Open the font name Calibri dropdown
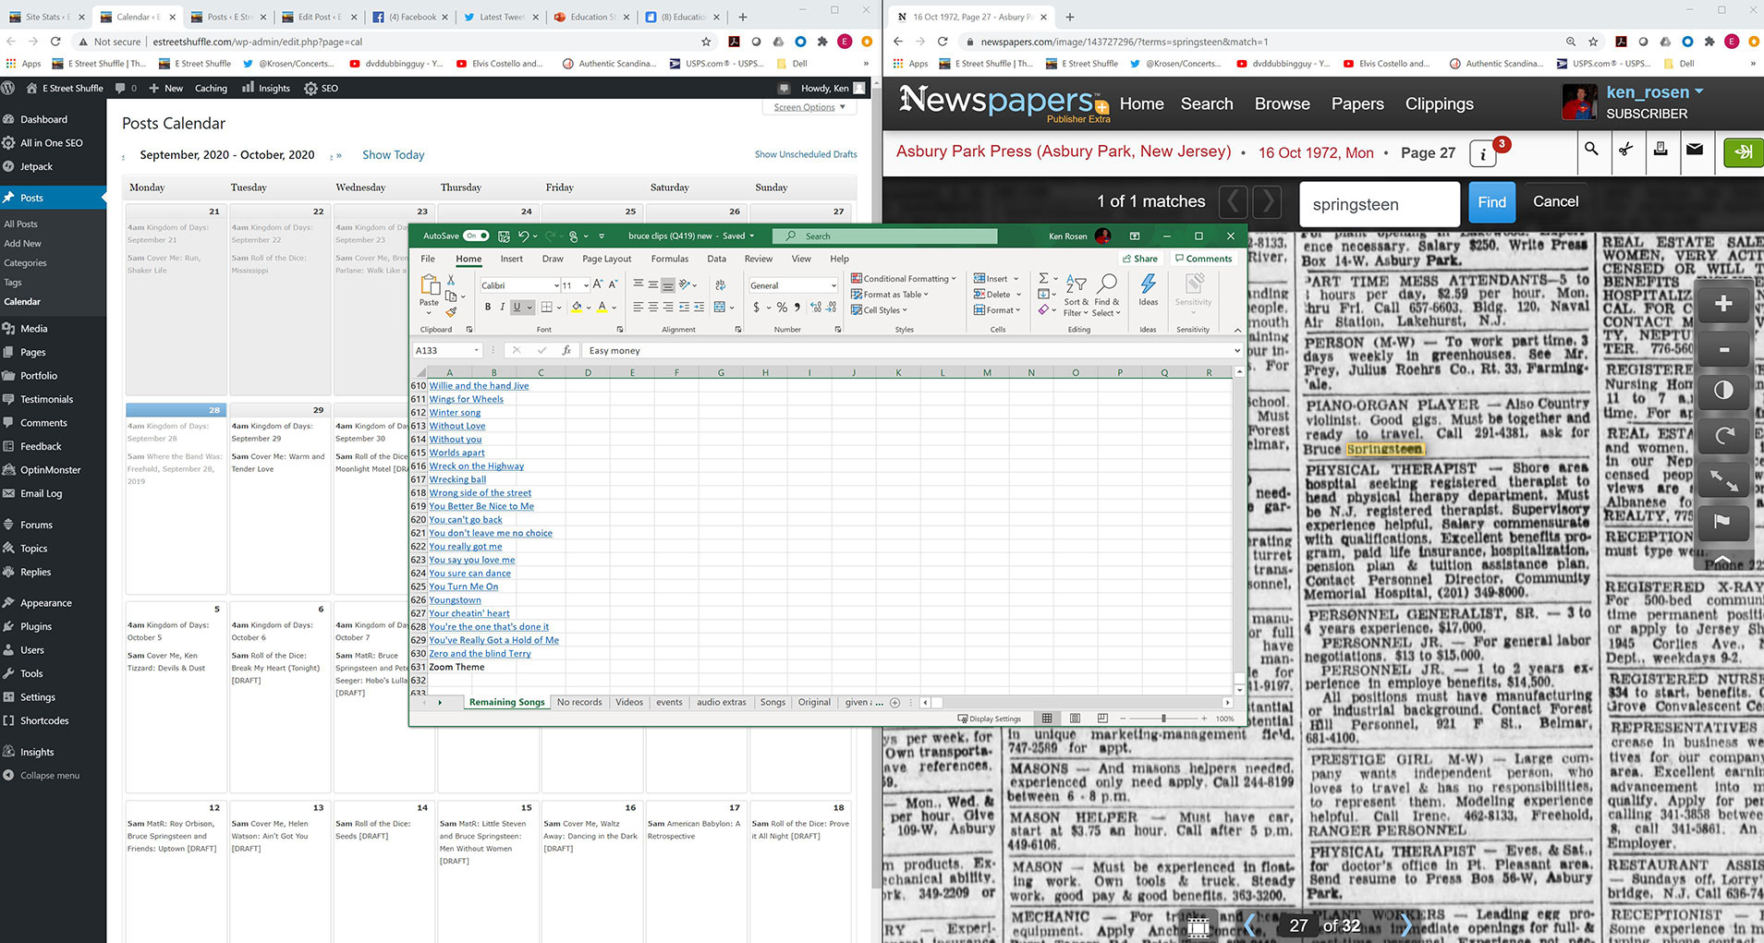Screen dimensions: 1764x943 click(x=556, y=285)
